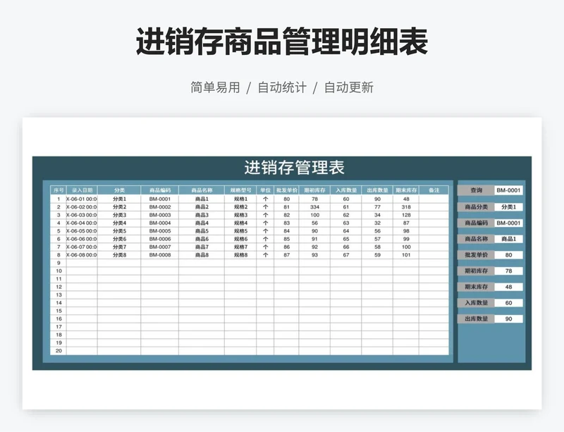Select the 批发单价 value 80 in query panel

509,254
